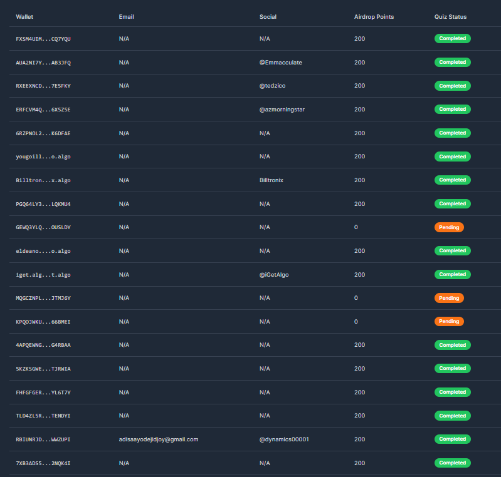The height and width of the screenshot is (477, 501).
Task: Click Completed badge for 6RZPNOL2...K6DFAE
Action: point(453,133)
